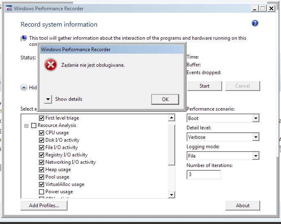Click the Number of iterations input field
The height and width of the screenshot is (224, 281).
point(204,174)
